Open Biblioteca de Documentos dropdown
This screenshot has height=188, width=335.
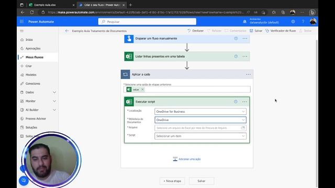200,120
